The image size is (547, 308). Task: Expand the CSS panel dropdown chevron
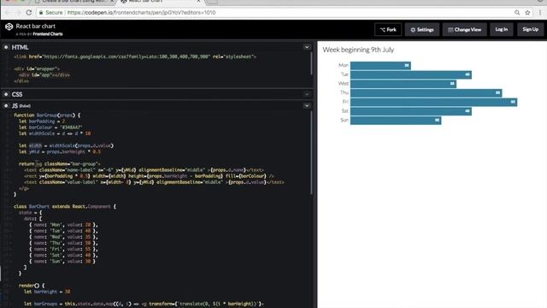307,94
